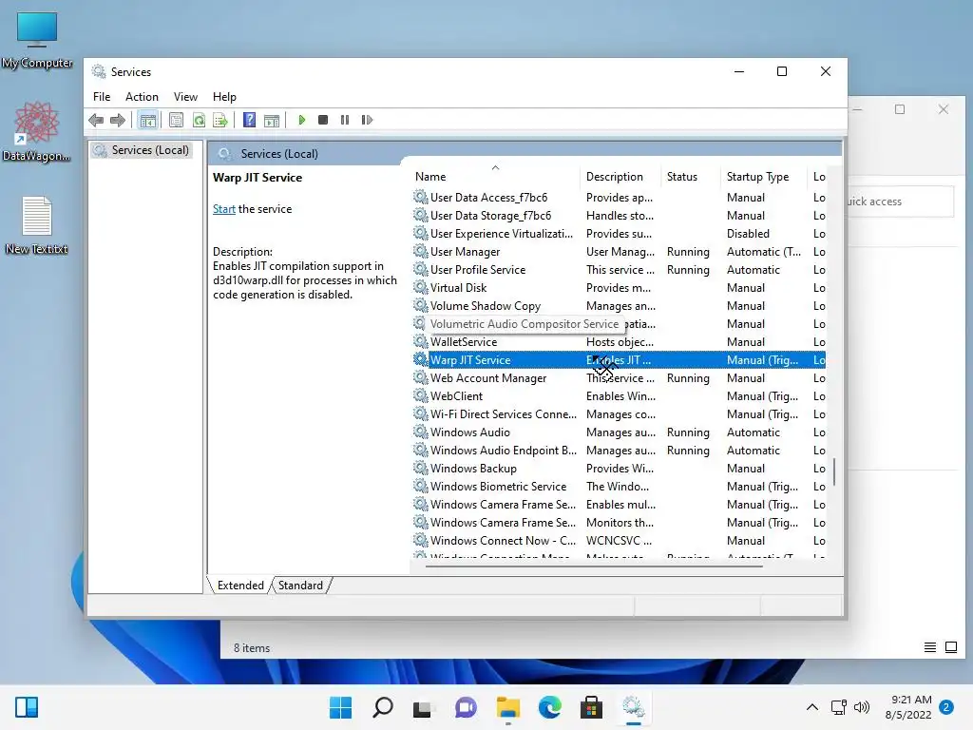Open the Windows Start button
The width and height of the screenshot is (973, 730).
point(340,707)
